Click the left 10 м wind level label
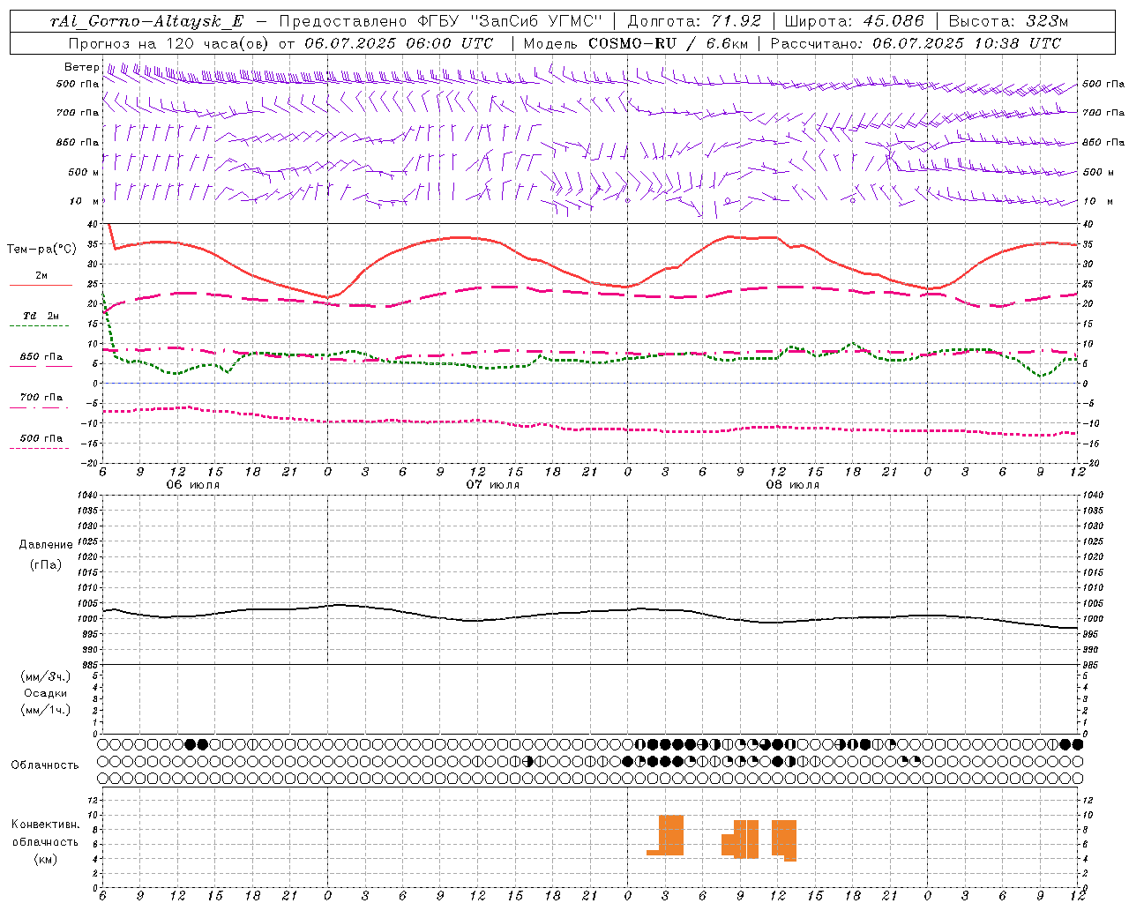 84,201
